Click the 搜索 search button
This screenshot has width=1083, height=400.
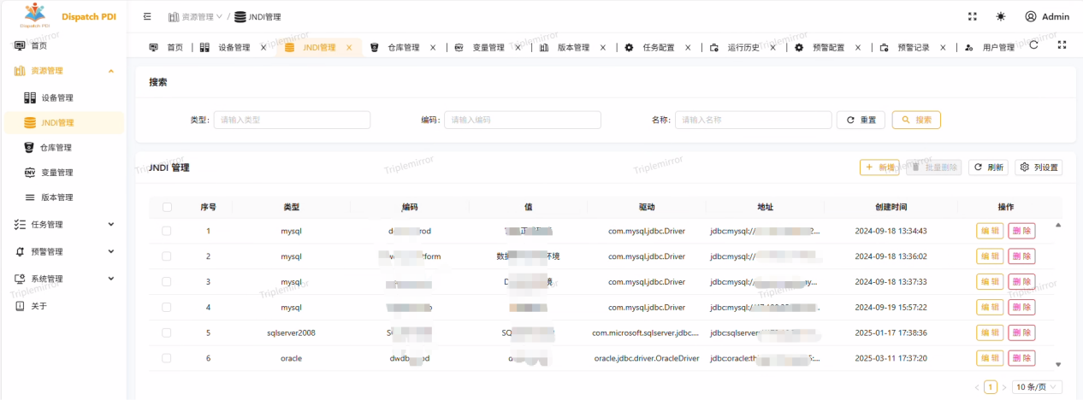point(916,121)
